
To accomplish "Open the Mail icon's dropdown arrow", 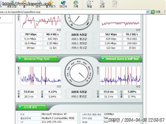I will coord(93,1).
